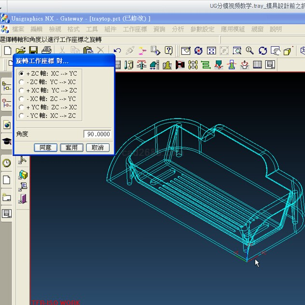This screenshot has width=305, height=305.
Task: Open the Training graduation-cap sidebar tab
Action: pos(7,141)
